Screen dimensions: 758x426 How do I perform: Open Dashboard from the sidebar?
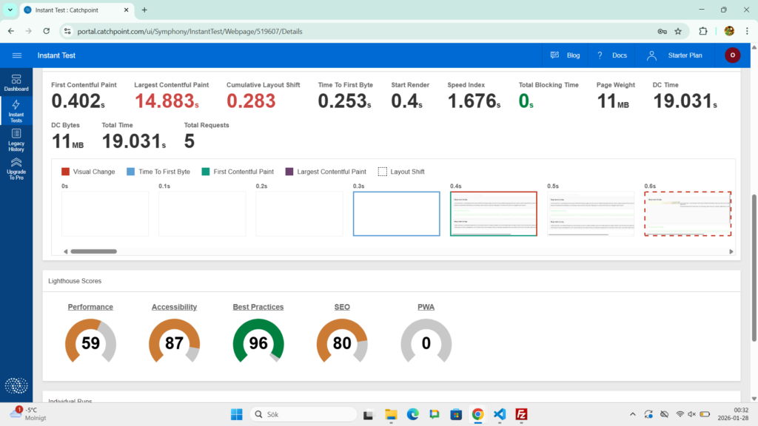[x=16, y=82]
